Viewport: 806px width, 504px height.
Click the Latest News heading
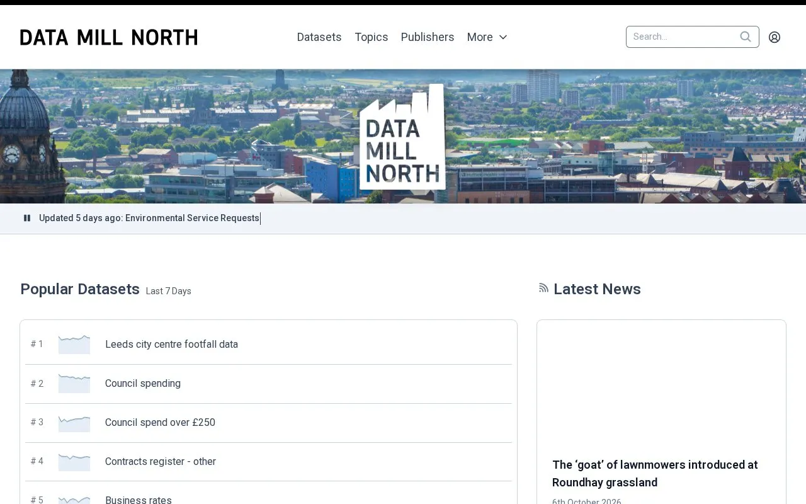597,289
